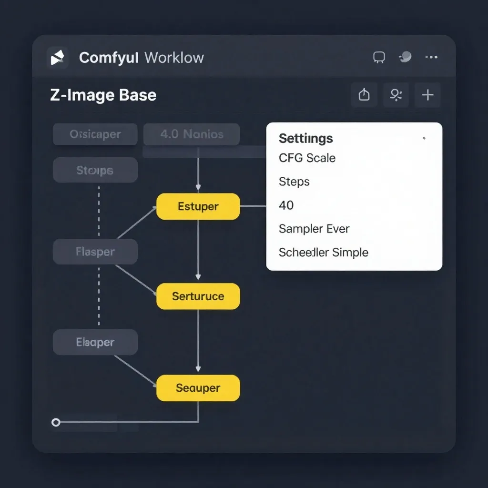This screenshot has width=488, height=488.
Task: Click the Estuper node
Action: [x=198, y=206]
